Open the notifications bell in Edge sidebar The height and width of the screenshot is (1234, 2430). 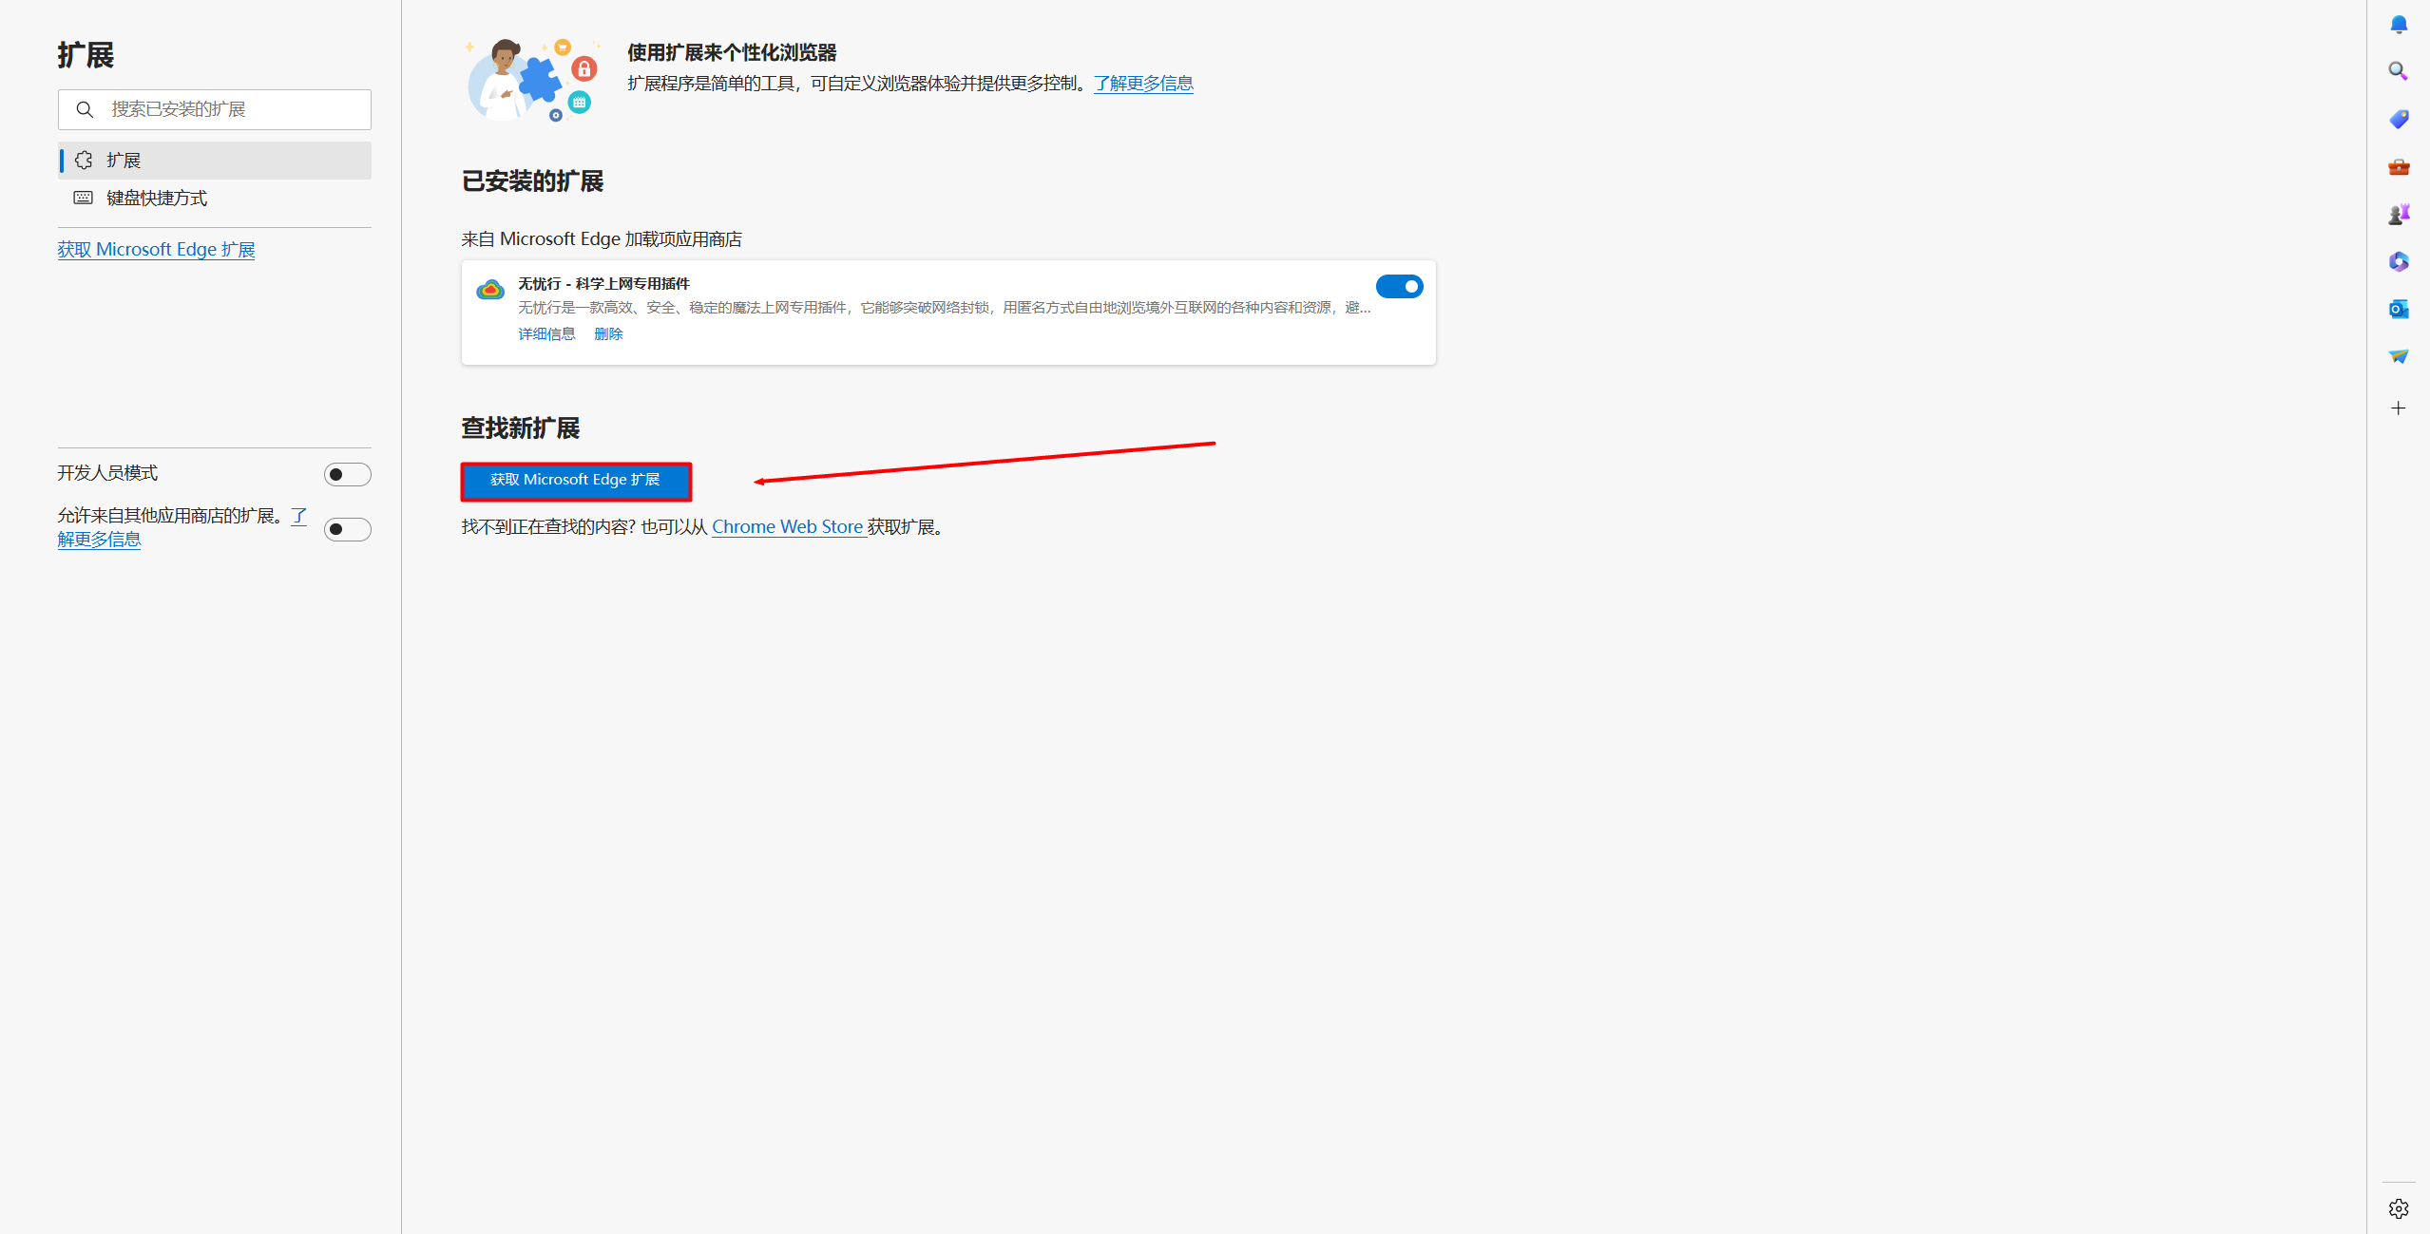[x=2398, y=25]
